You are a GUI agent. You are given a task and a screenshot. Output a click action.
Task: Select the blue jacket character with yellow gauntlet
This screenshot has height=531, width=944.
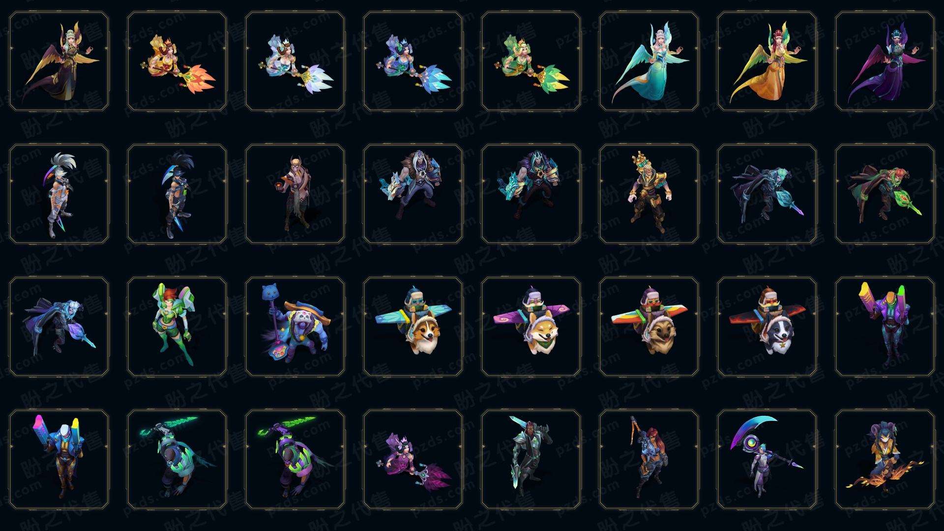coord(59,460)
